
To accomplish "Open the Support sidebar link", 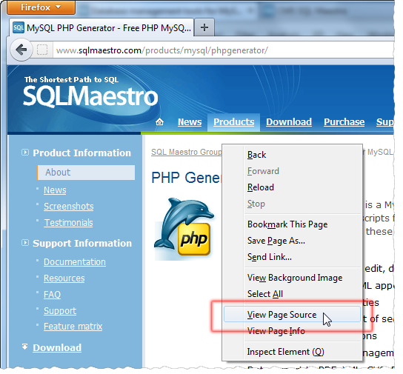I will point(60,311).
